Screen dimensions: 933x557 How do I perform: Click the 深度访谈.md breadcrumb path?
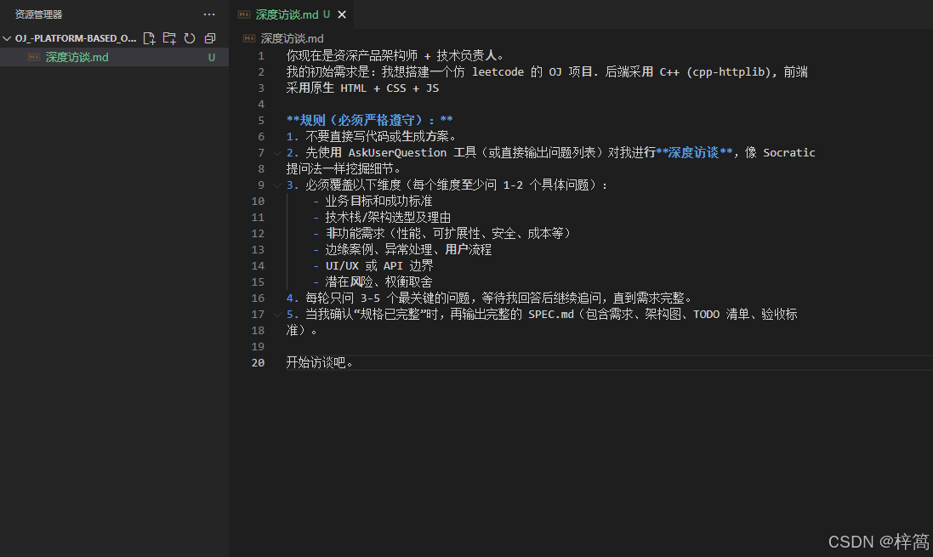coord(293,38)
